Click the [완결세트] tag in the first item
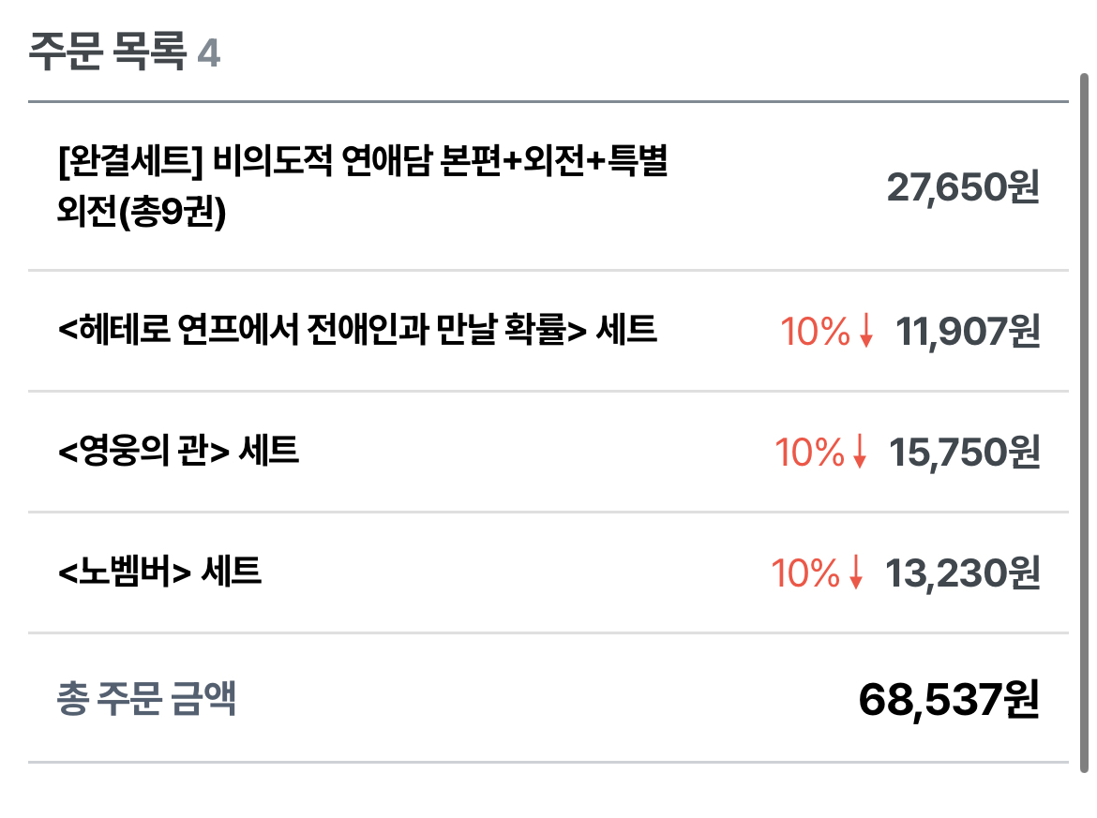Viewport: 1097px width, 818px height. [129, 165]
